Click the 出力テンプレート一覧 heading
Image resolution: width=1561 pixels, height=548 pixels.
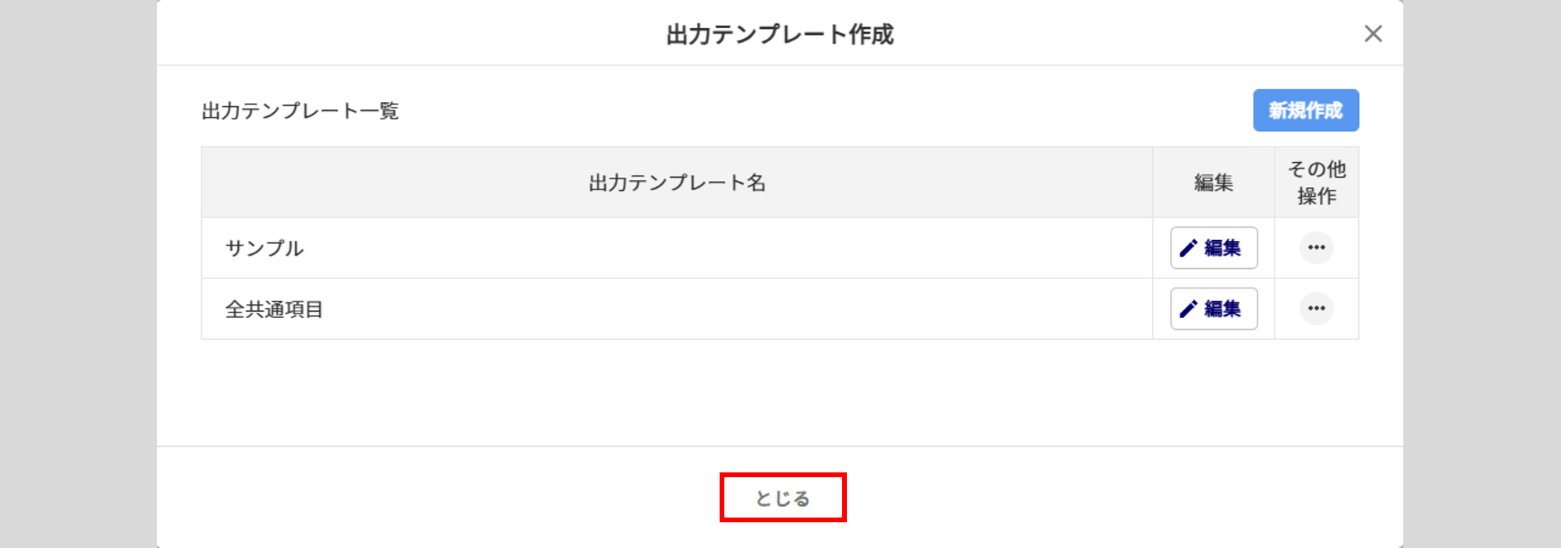[300, 111]
